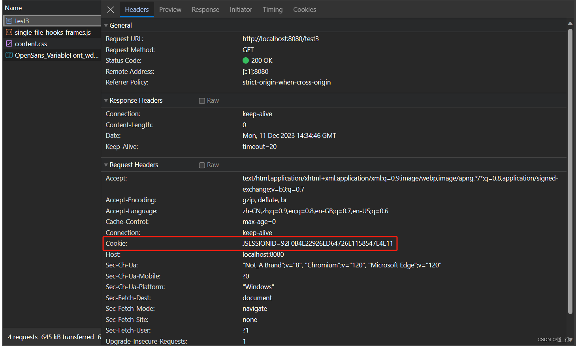
Task: Click the Sec-Fetch-User ?1 value
Action: pos(246,330)
